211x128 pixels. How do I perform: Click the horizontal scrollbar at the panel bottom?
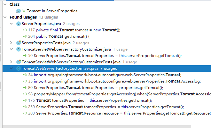click(97, 127)
